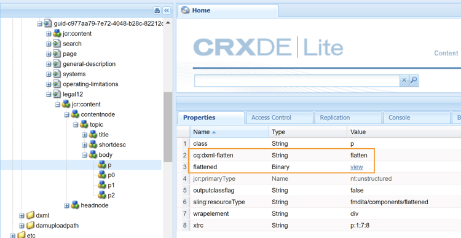The height and width of the screenshot is (238, 461).
Task: Collapse the legal12 node
Action: click(49, 94)
